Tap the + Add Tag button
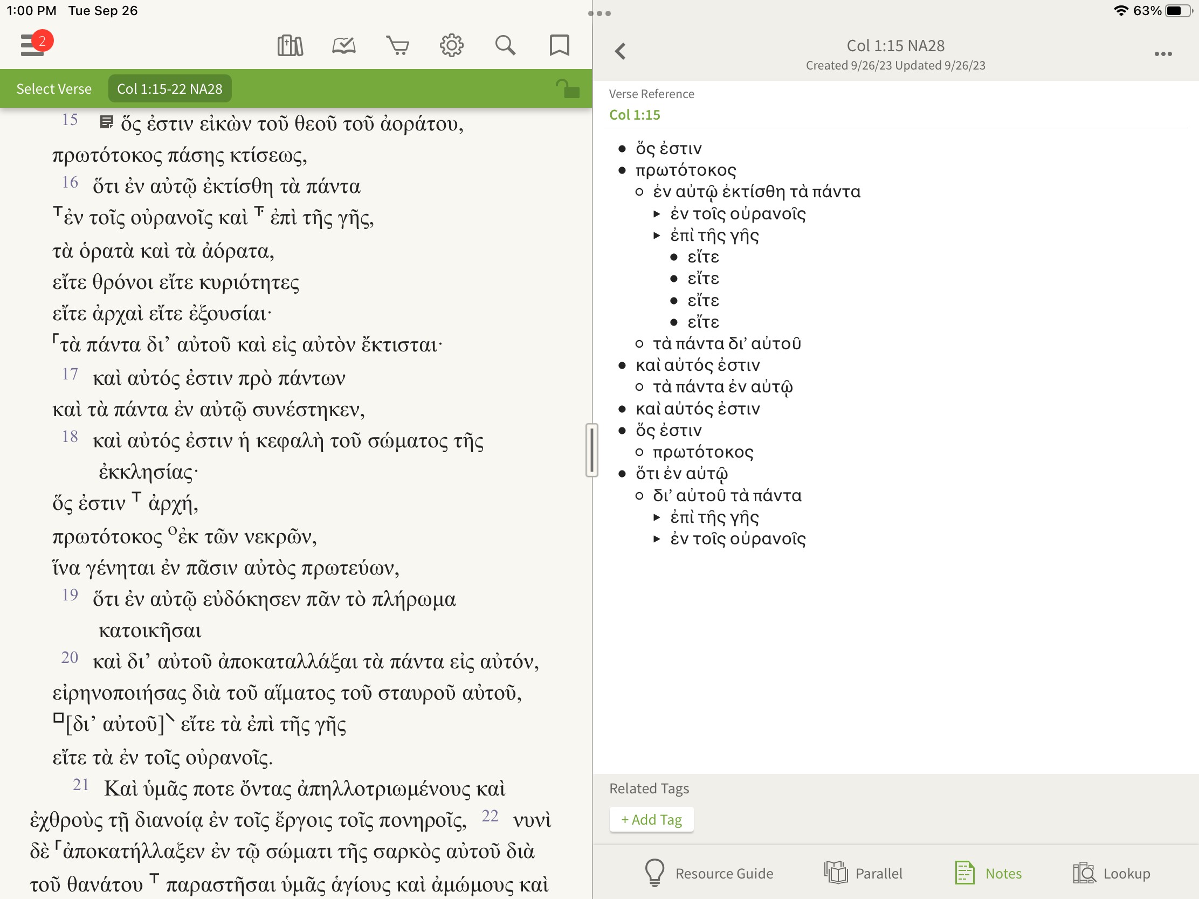Screen dimensions: 1199x899 point(652,819)
